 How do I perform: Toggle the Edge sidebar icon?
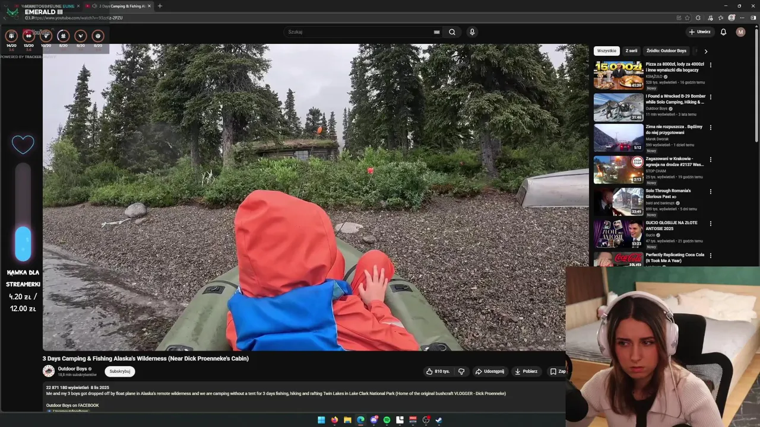click(x=753, y=18)
